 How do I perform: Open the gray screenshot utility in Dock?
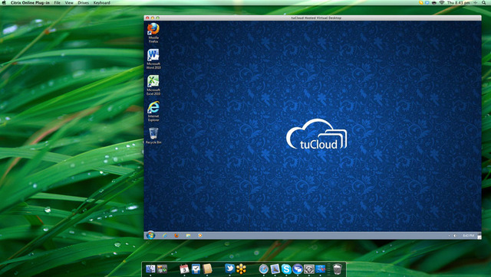309,269
